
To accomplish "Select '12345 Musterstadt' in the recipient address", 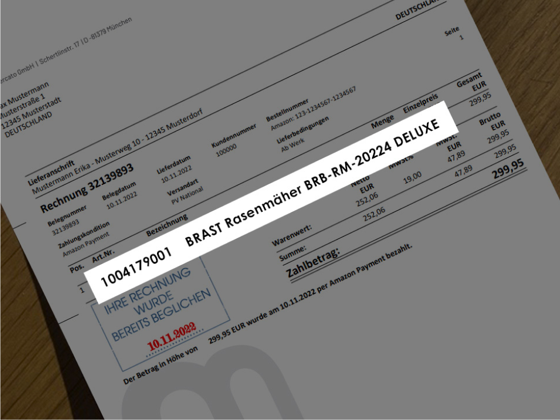I will point(31,113).
